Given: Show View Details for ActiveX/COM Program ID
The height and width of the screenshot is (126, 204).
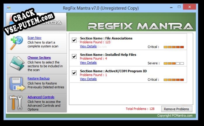Looking at the screenshot, I should tap(88, 79).
